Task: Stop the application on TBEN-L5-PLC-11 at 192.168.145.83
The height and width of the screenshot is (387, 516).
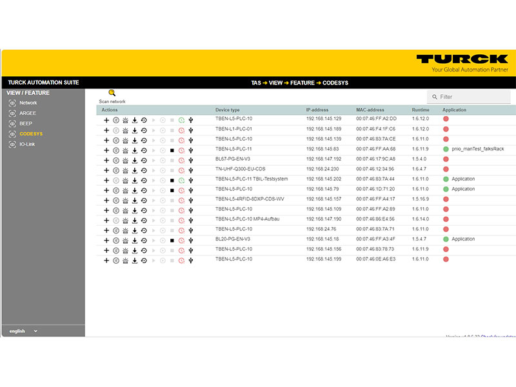Action: point(172,151)
